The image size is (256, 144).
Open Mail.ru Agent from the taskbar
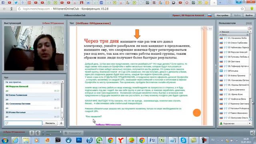point(100,140)
